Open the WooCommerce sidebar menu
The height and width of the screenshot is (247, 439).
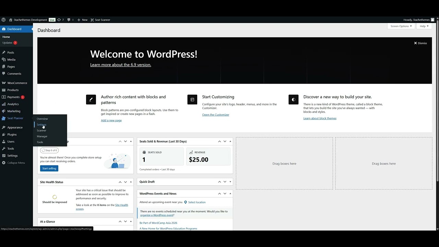pos(16,83)
